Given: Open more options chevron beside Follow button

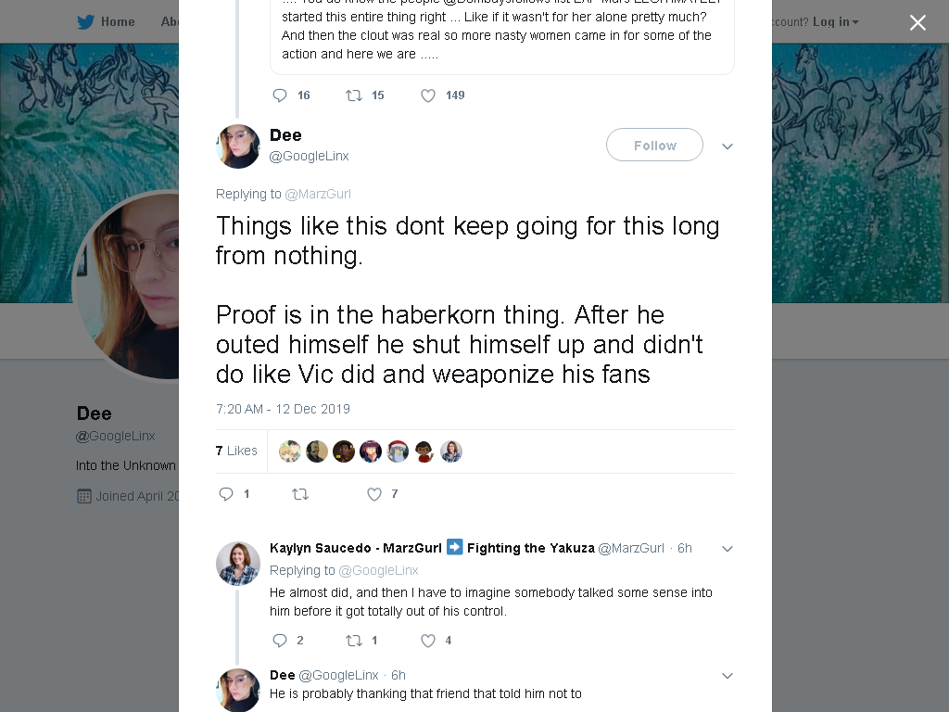Looking at the screenshot, I should coord(728,146).
